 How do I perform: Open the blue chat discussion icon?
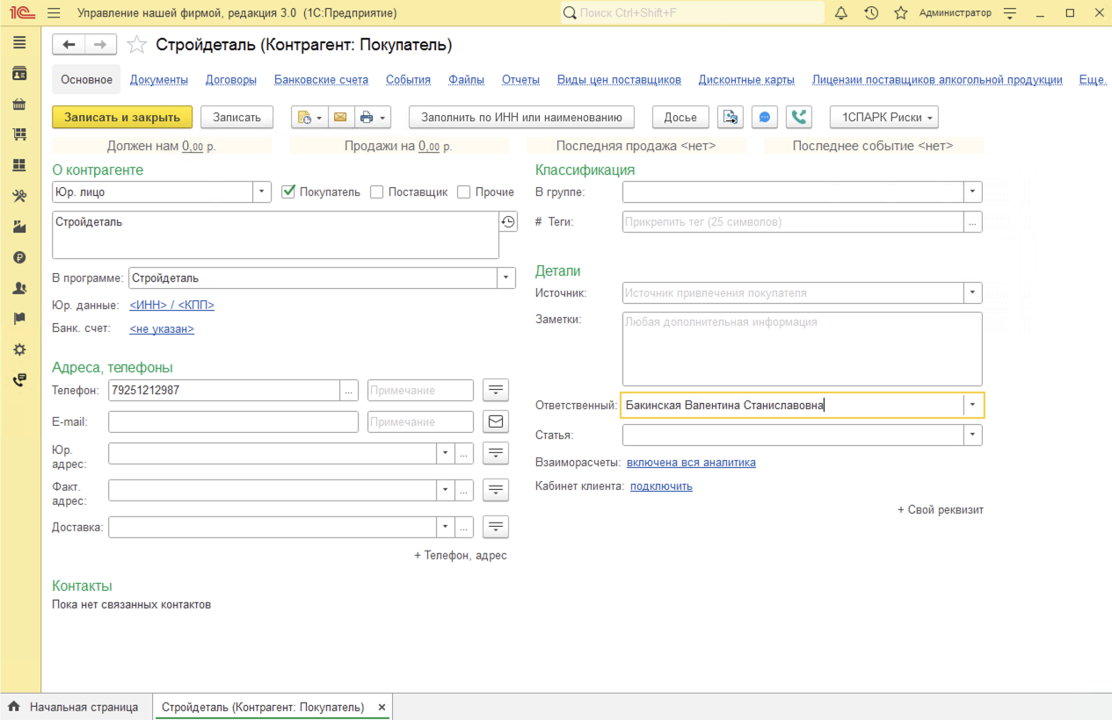tap(765, 117)
